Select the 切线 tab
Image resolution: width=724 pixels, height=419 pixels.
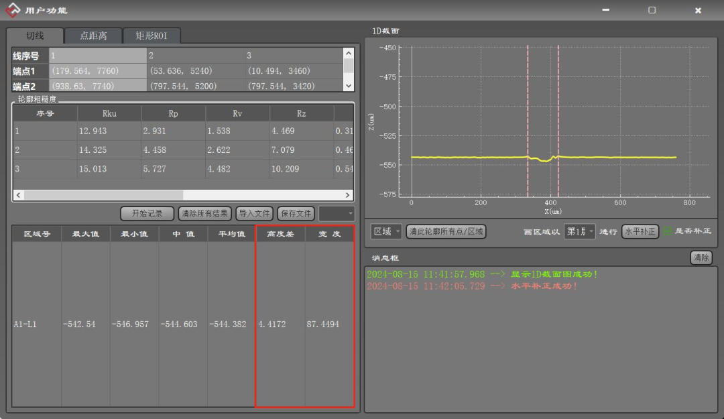(x=35, y=36)
